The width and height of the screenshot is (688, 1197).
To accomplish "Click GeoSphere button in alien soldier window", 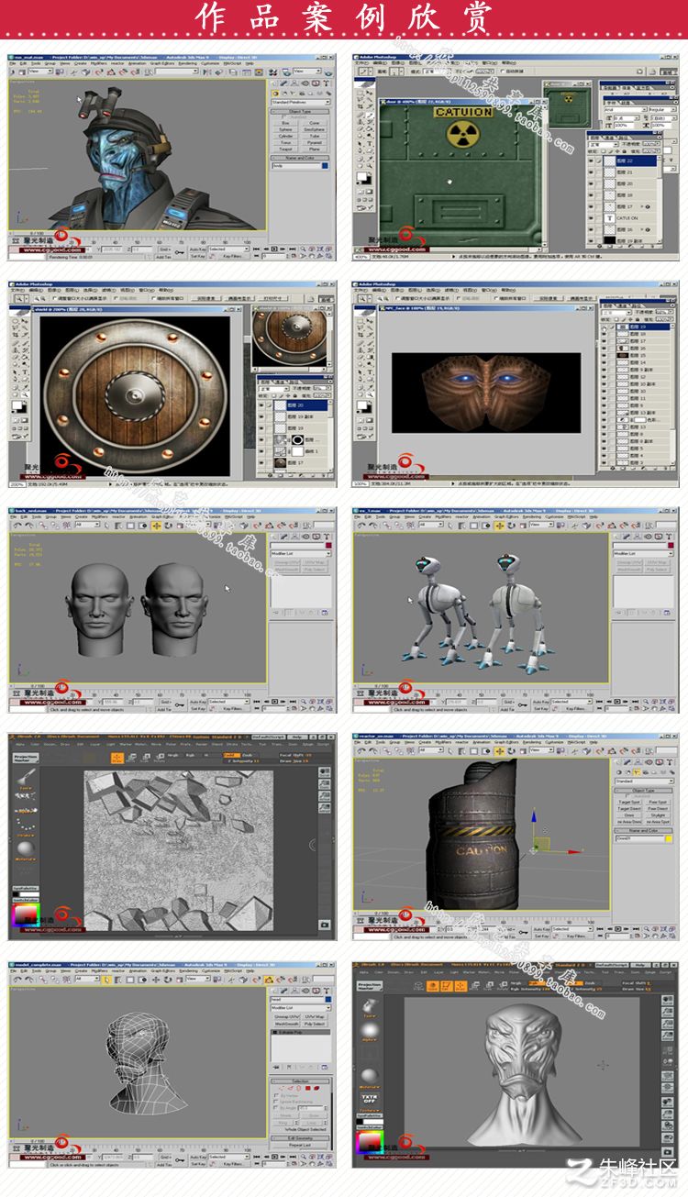I will point(314,129).
